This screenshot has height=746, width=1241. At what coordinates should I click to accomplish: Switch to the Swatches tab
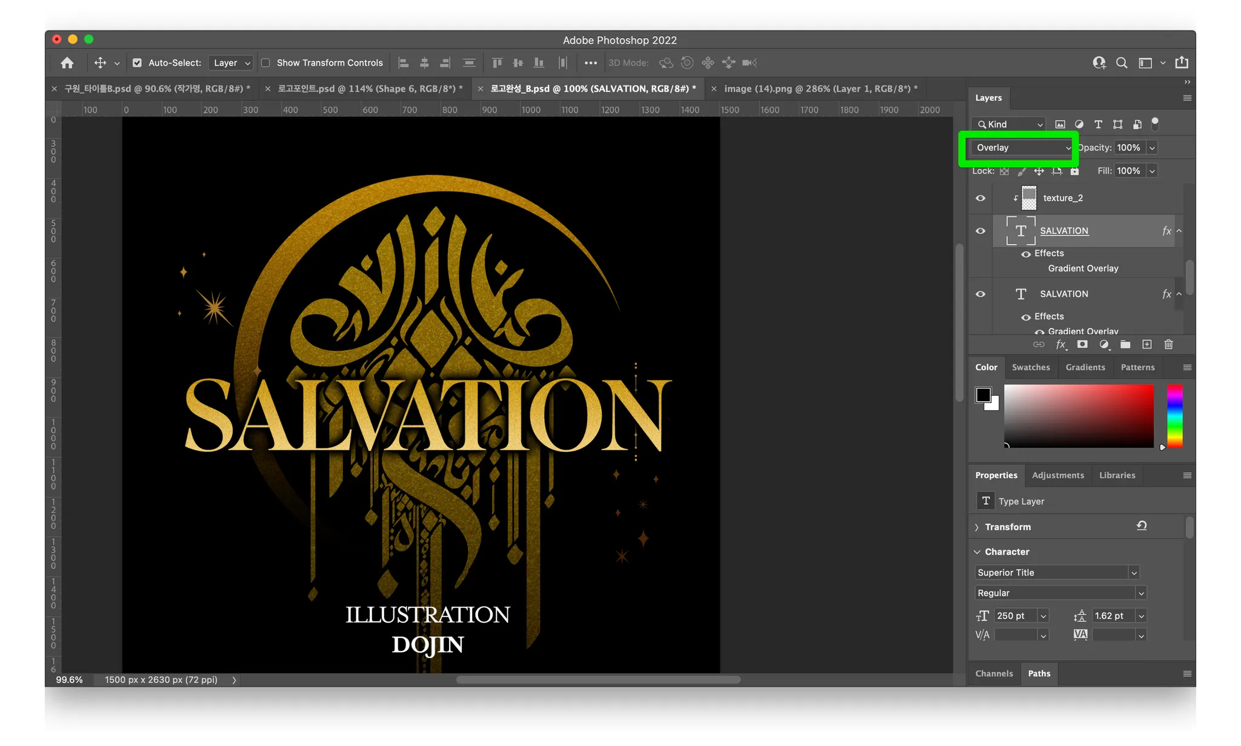1030,367
